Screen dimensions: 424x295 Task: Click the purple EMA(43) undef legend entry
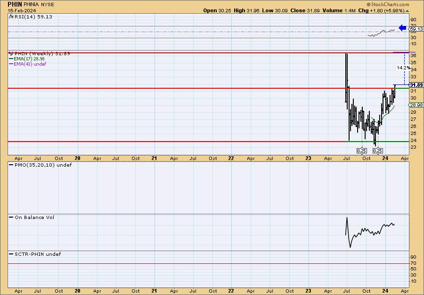28,64
